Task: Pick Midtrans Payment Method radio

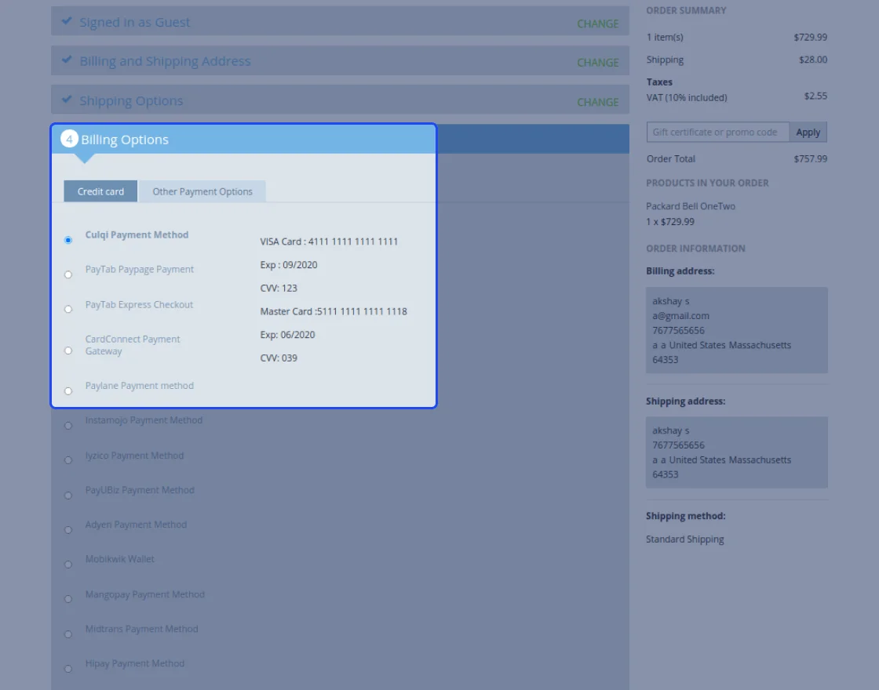Action: pos(68,634)
